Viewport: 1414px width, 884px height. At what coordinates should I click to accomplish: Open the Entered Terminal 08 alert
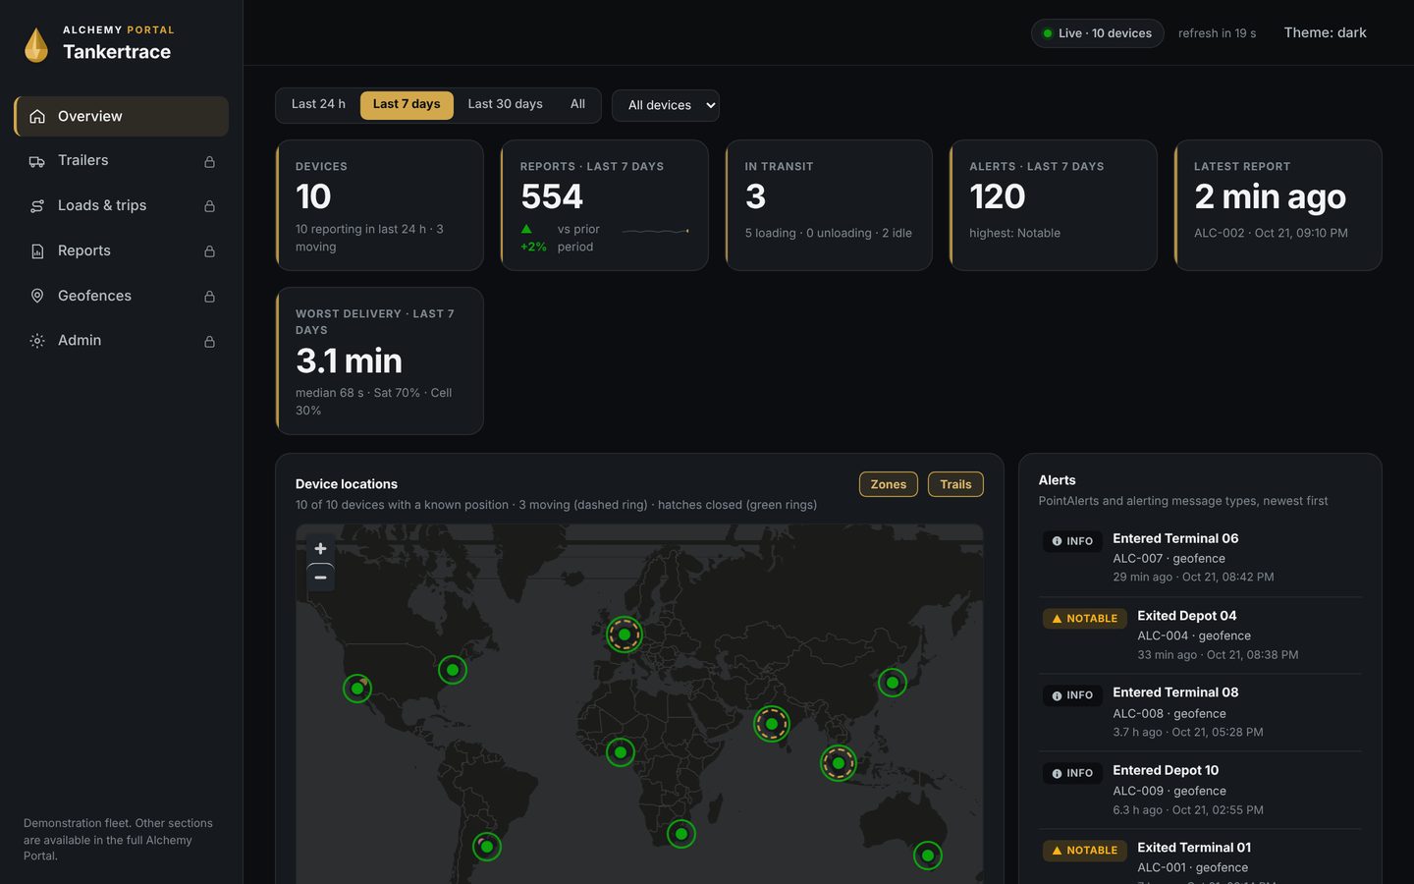pos(1201,713)
